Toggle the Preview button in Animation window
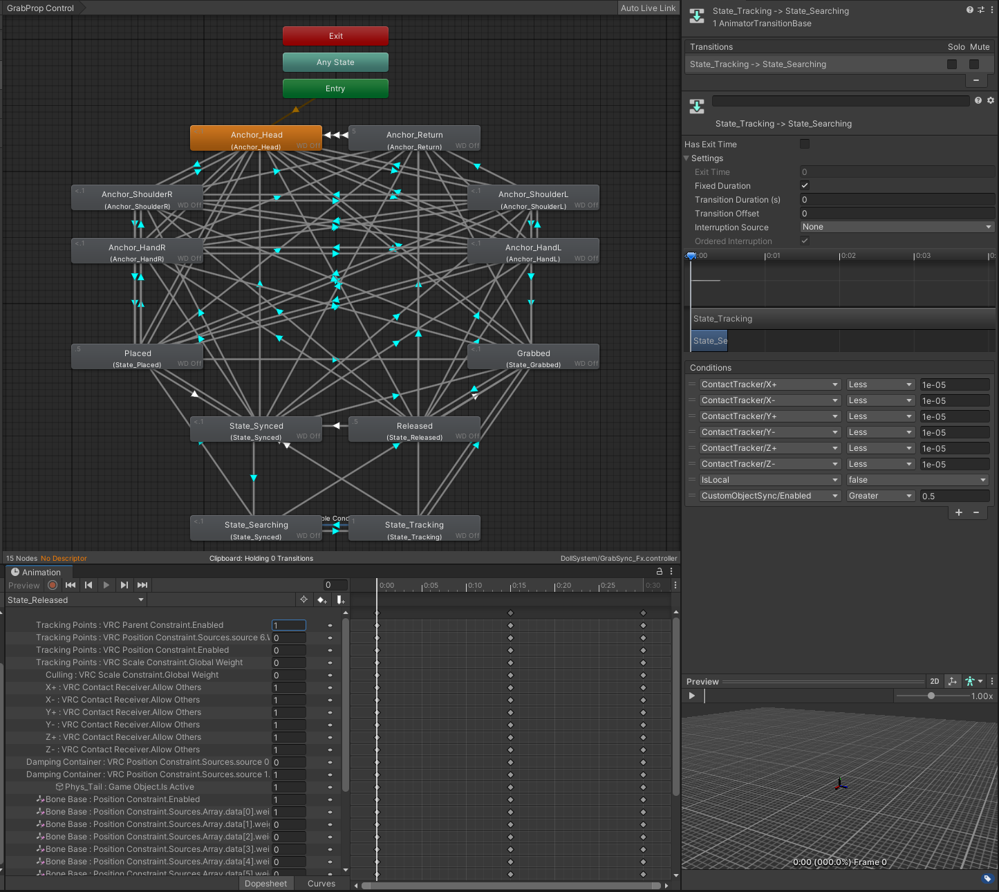The image size is (999, 892). (x=24, y=585)
